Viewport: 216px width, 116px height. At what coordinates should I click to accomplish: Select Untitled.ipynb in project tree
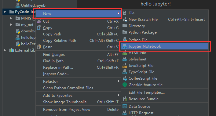pyautogui.click(x=33, y=5)
